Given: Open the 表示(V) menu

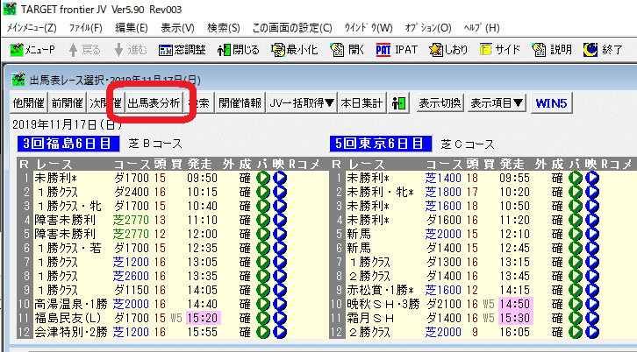Looking at the screenshot, I should [x=177, y=28].
